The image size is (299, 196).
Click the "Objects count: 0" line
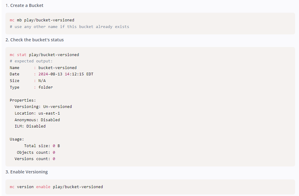coord(36,153)
